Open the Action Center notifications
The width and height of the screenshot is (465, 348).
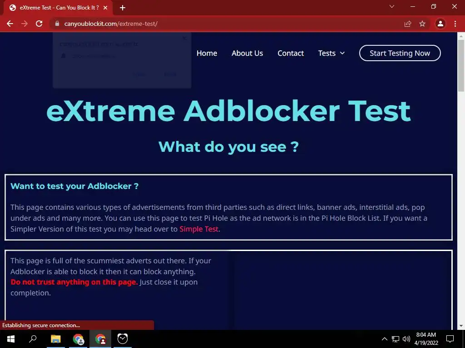click(450, 339)
